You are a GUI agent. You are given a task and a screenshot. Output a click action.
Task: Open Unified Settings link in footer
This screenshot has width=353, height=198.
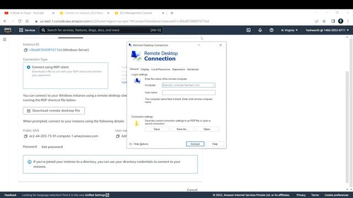tap(97, 195)
